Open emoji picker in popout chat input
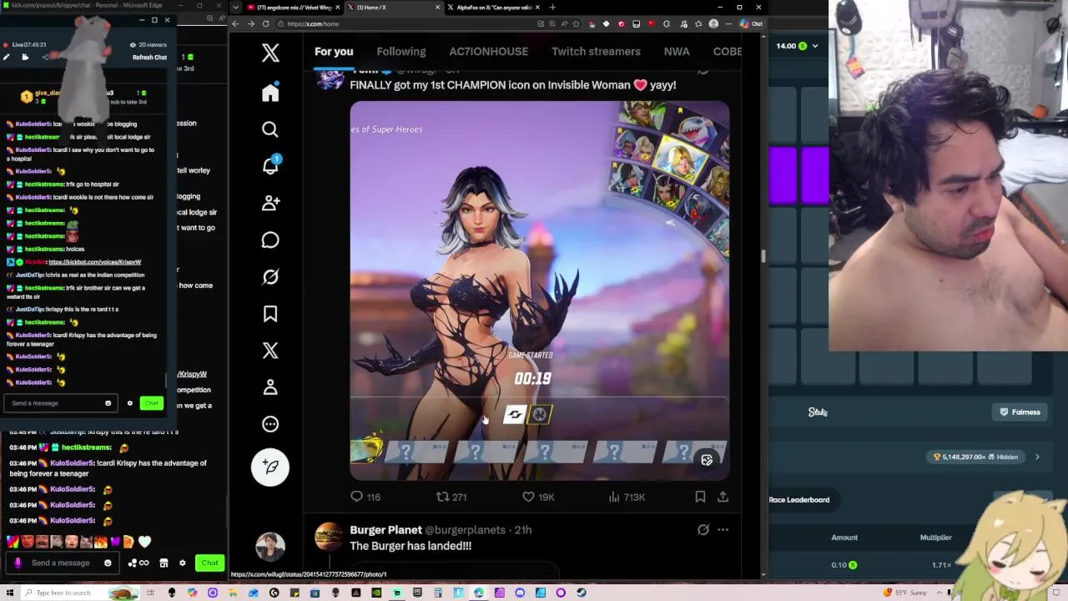1068x601 pixels. click(108, 403)
